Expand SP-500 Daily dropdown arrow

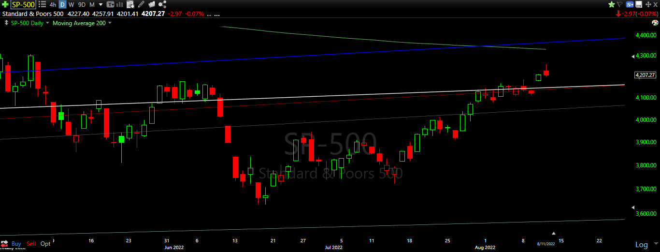[x=47, y=23]
